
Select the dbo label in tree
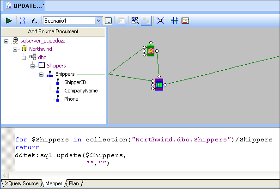click(42, 57)
